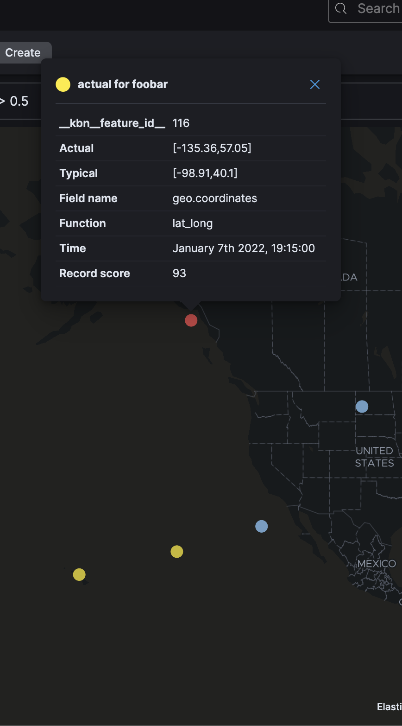Click the actual for foobar tooltip title
Screen dimensions: 402x726
(x=123, y=84)
